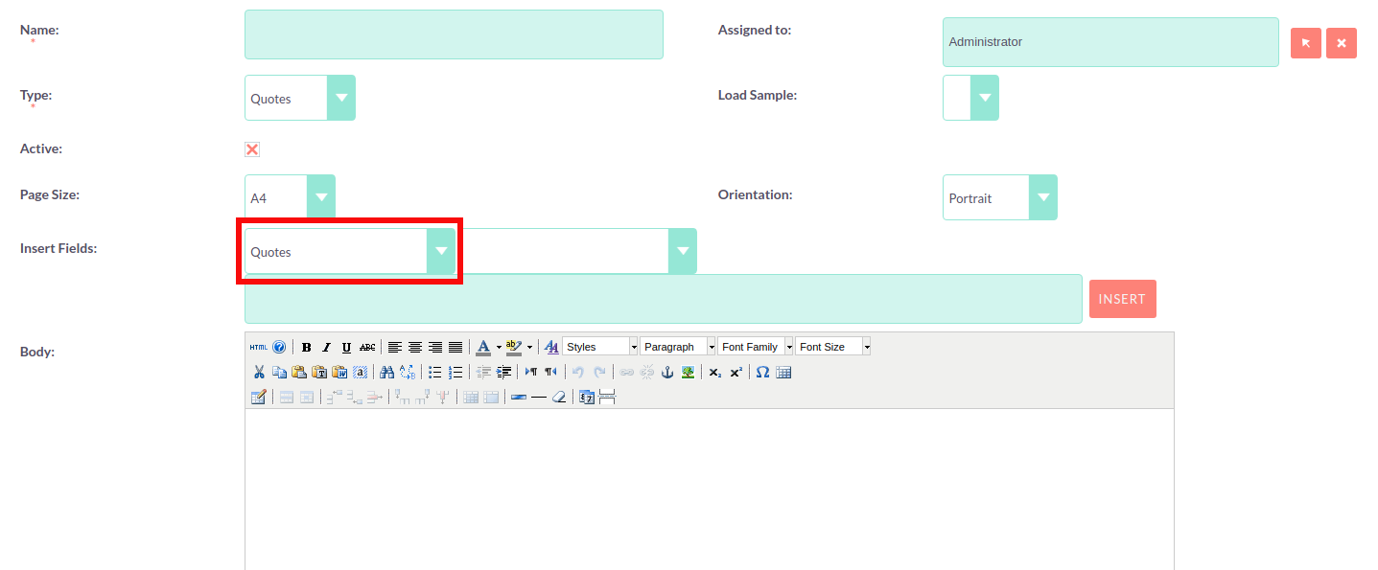The width and height of the screenshot is (1378, 570).
Task: Insert an anchor into the body
Action: (667, 372)
